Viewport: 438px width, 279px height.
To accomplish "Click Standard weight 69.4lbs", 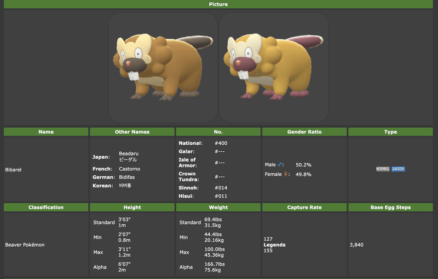I will pos(213,219).
